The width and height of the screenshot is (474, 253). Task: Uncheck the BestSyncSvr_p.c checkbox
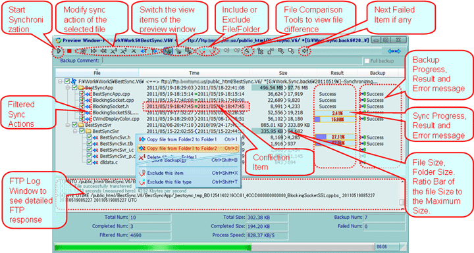[x=89, y=156]
